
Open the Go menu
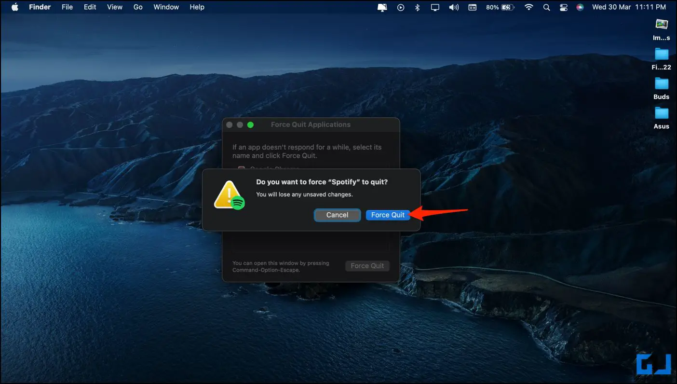(x=138, y=7)
